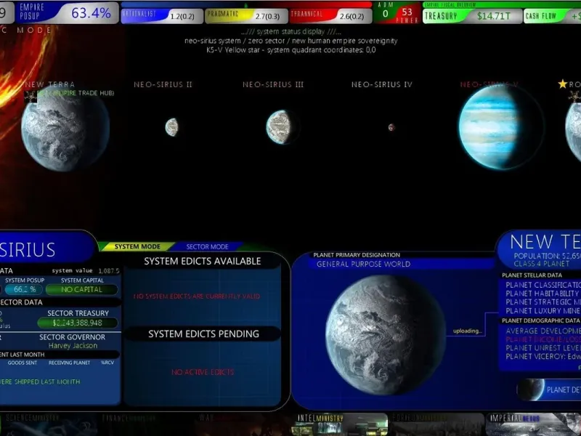Select the Neo-Sirius II planet
Image resolution: width=581 pixels, height=436 pixels.
click(x=171, y=127)
